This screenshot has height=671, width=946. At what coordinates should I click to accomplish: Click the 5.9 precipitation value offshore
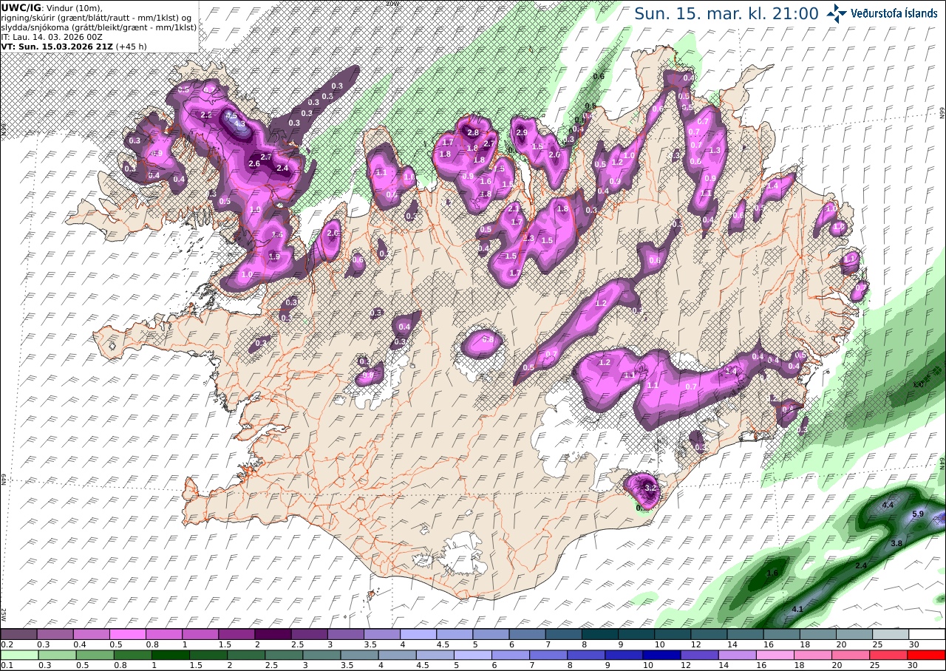pos(918,514)
